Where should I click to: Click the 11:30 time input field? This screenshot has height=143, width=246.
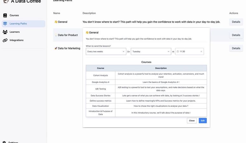(x=189, y=51)
